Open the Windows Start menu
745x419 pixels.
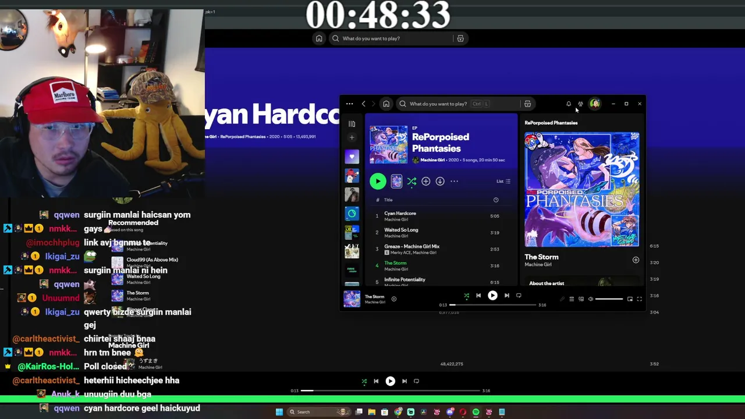(x=279, y=412)
